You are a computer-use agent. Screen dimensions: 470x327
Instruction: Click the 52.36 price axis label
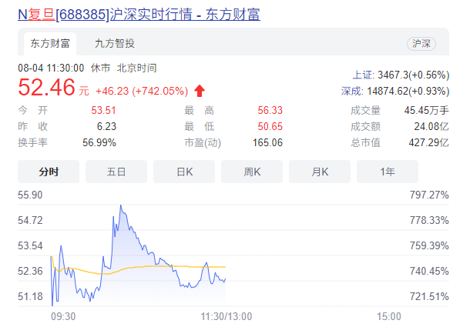pos(30,271)
